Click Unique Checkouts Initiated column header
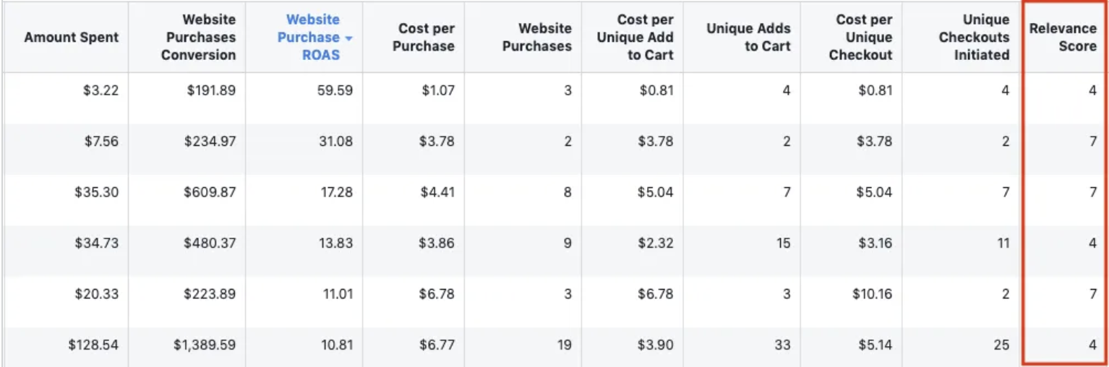1109x367 pixels. pyautogui.click(x=974, y=38)
